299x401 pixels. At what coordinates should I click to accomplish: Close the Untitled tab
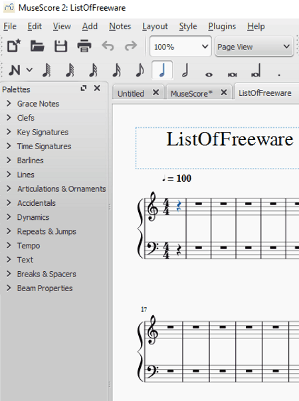tap(155, 93)
